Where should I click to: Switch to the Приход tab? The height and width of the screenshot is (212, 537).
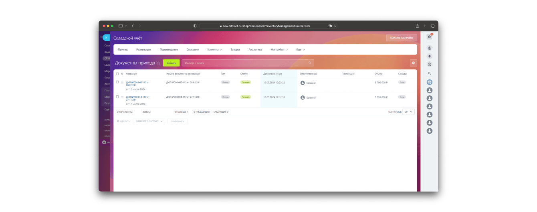click(123, 50)
